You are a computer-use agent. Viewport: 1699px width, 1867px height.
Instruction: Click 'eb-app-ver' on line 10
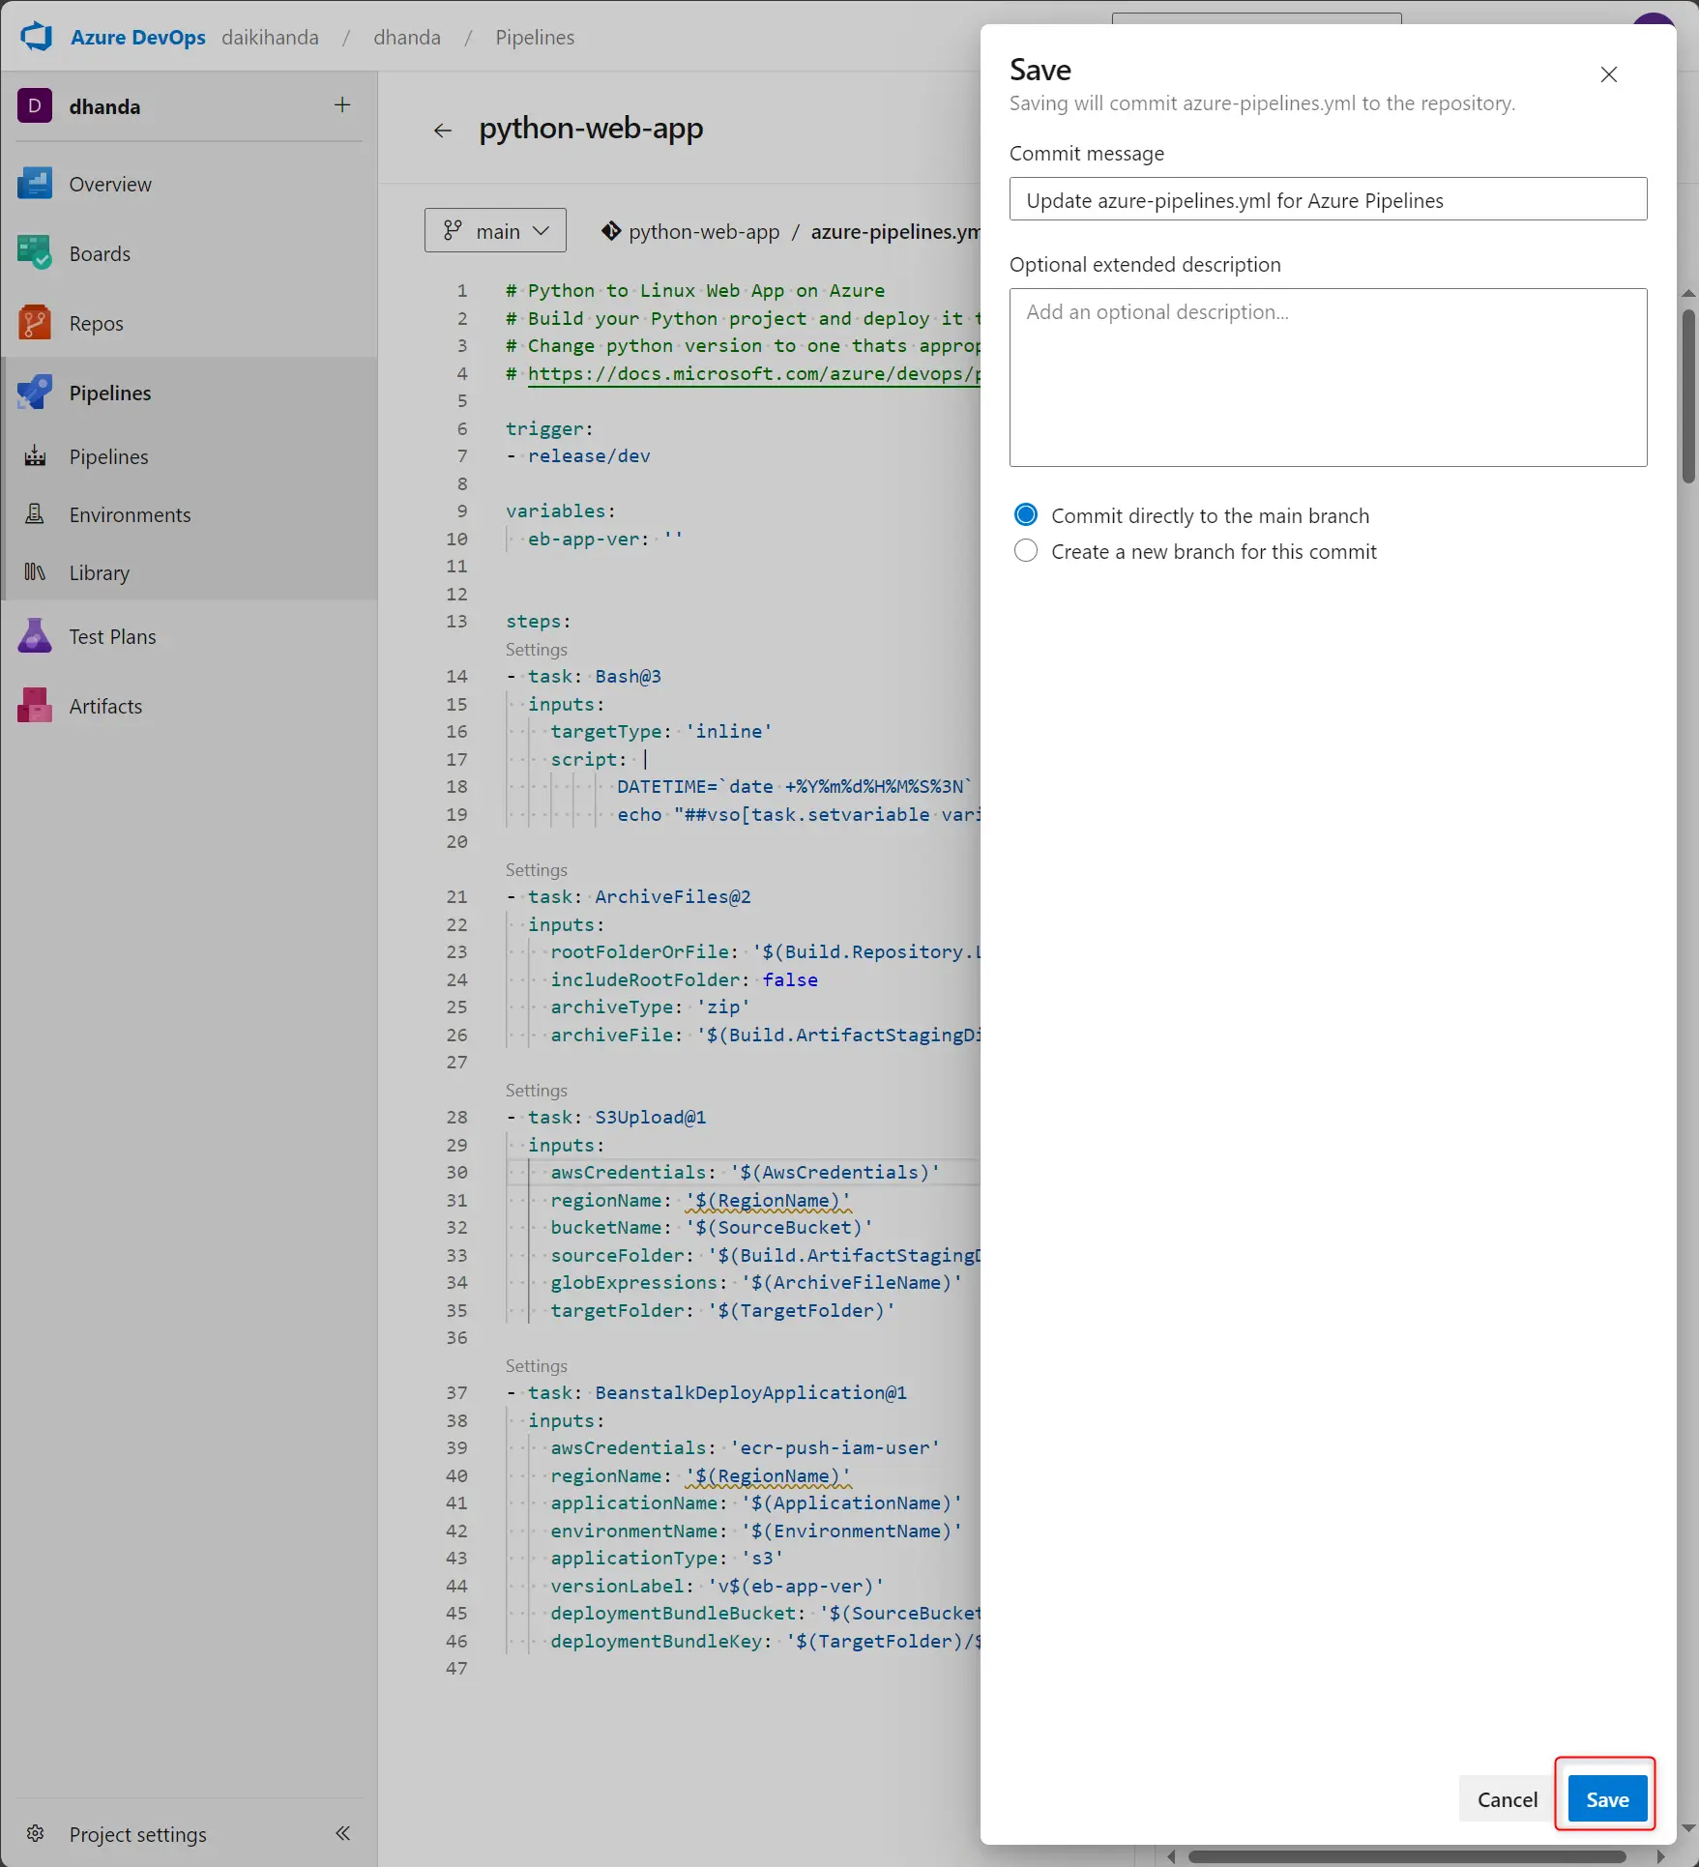click(x=583, y=539)
